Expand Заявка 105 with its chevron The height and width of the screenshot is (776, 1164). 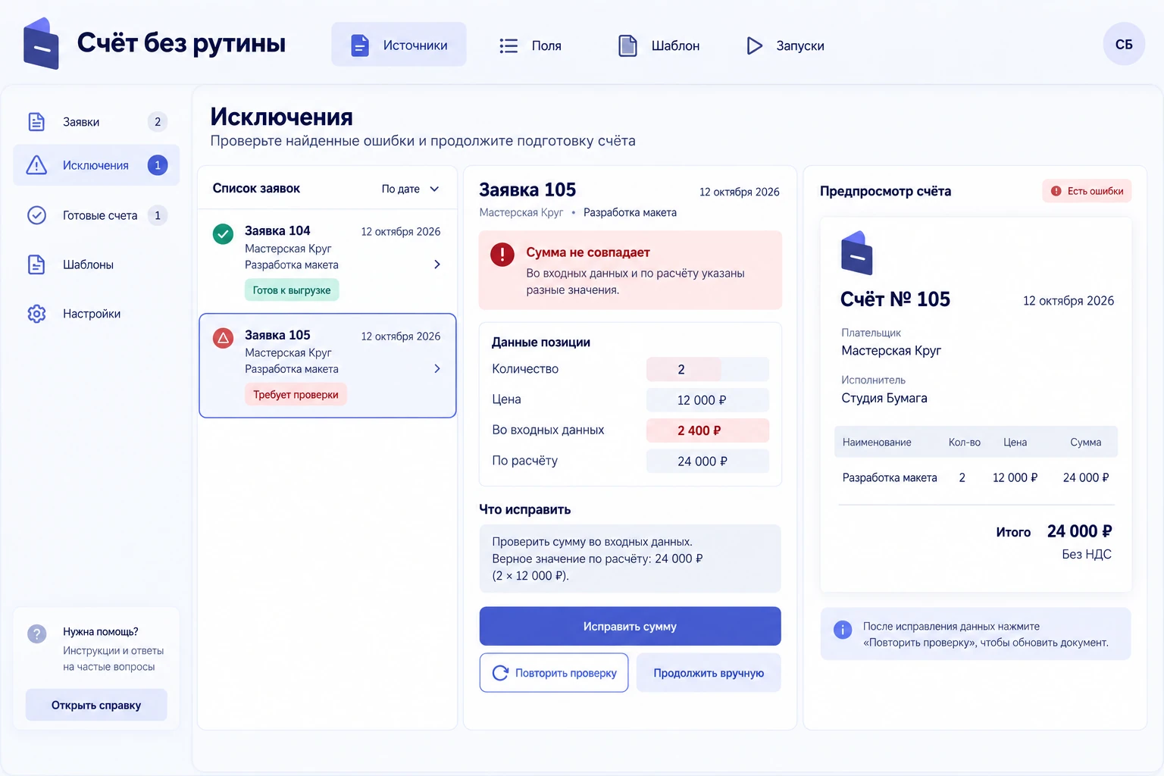click(x=437, y=368)
